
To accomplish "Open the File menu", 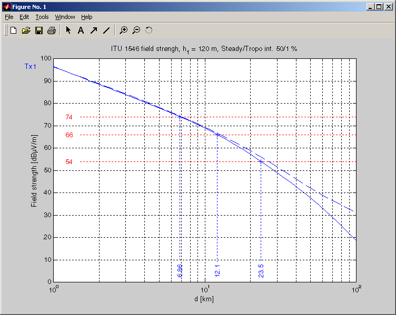I will pos(9,17).
